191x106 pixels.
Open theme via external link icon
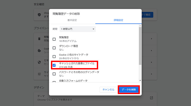[151, 98]
